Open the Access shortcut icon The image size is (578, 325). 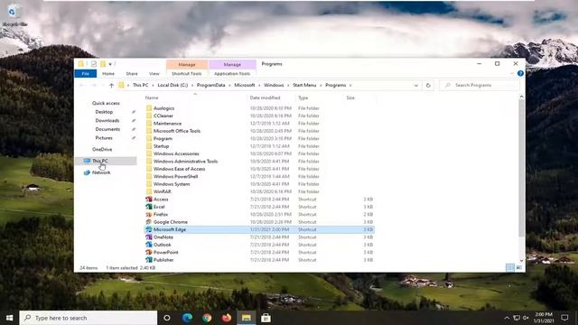point(149,199)
